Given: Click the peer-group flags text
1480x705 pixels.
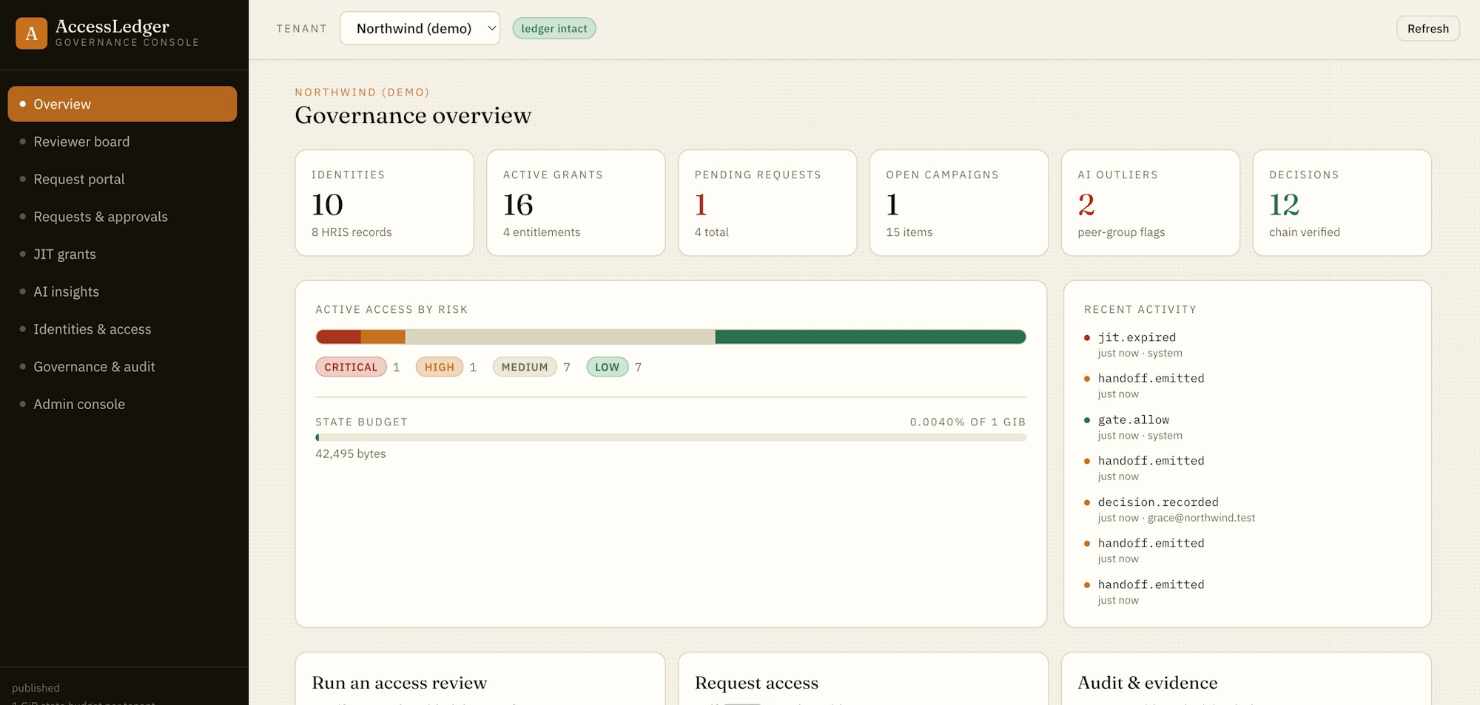Looking at the screenshot, I should tap(1121, 232).
